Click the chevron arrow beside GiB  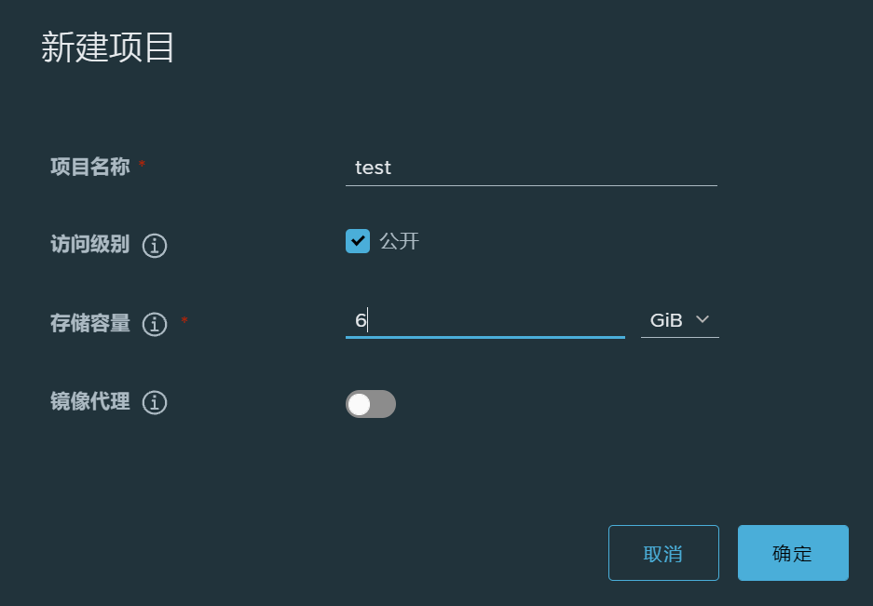(x=702, y=320)
